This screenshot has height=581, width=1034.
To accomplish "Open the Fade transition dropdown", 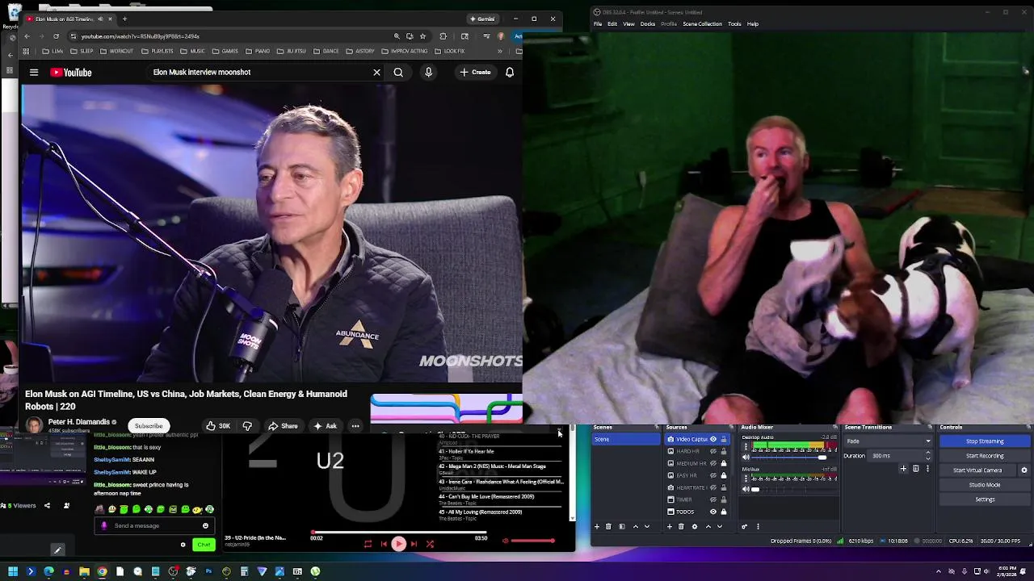I will click(x=888, y=441).
